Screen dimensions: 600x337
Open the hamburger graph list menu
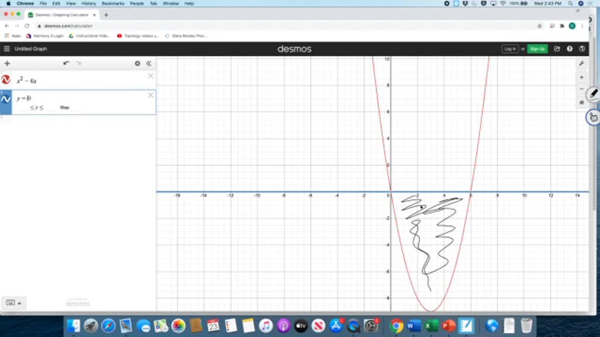tap(6, 49)
